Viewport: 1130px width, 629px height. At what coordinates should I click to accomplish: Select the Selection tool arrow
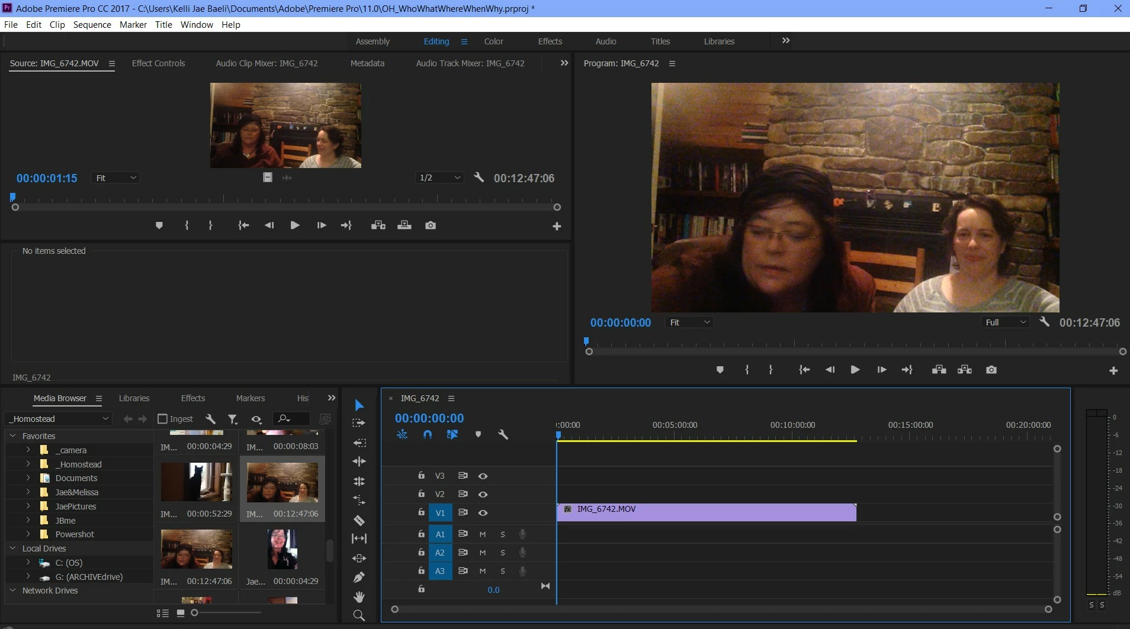click(x=359, y=405)
